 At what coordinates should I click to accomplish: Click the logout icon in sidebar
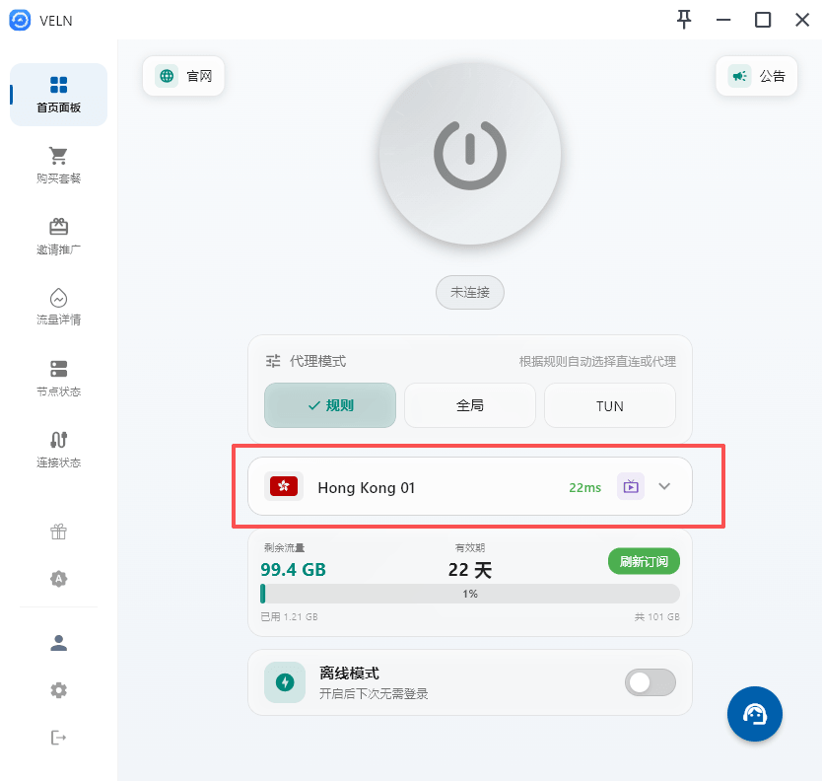point(58,738)
